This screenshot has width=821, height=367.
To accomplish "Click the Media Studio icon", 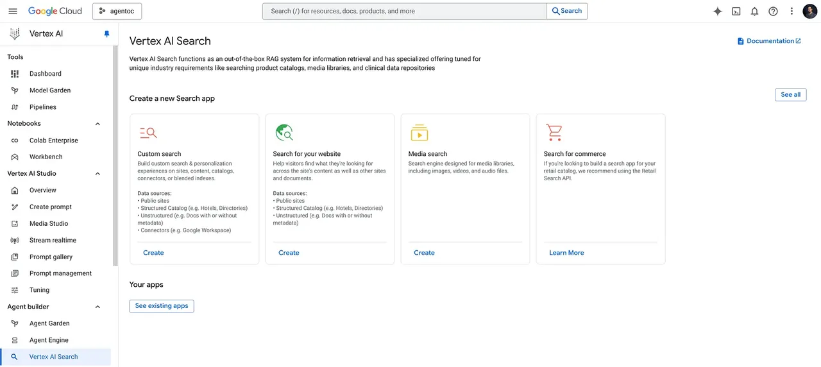I will pos(15,223).
